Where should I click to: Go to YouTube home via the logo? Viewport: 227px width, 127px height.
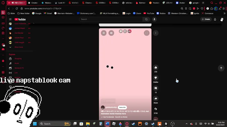tap(20, 19)
